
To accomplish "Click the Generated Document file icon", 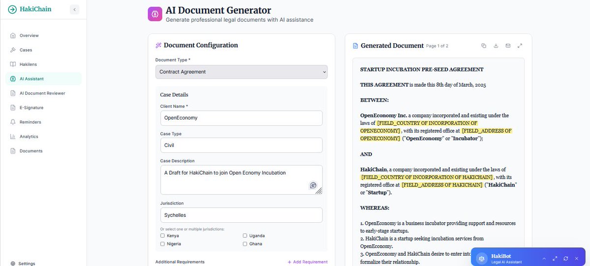I will click(355, 46).
